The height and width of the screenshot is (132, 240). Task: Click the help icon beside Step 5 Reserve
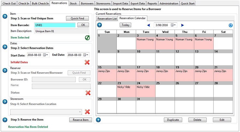click(5, 120)
